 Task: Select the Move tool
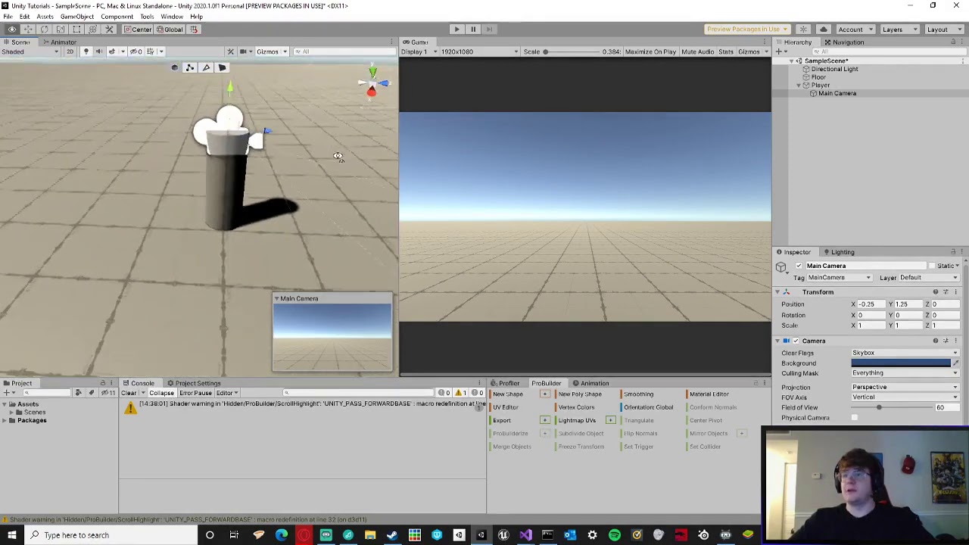(x=28, y=29)
